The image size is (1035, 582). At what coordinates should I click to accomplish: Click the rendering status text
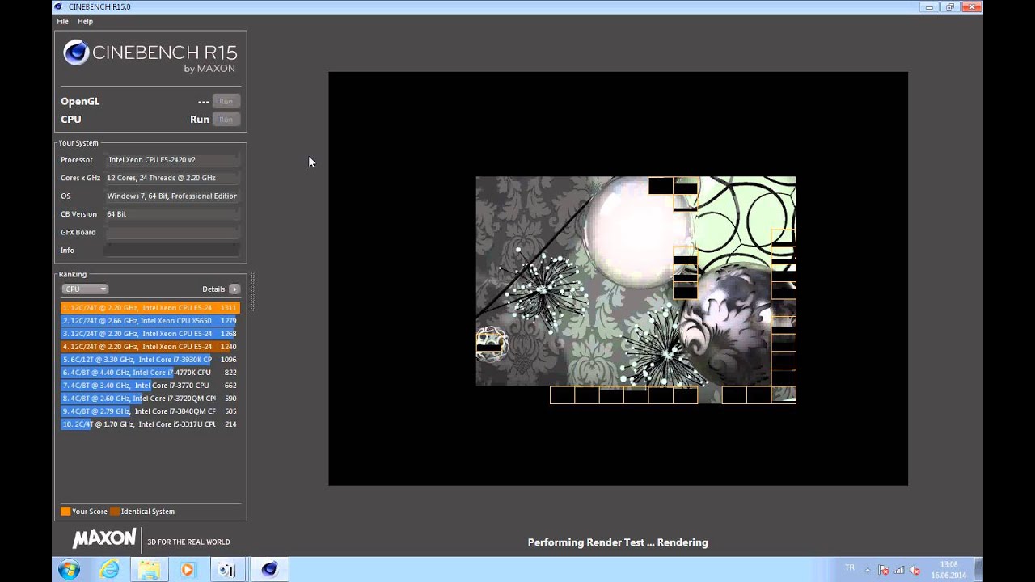[x=618, y=542]
